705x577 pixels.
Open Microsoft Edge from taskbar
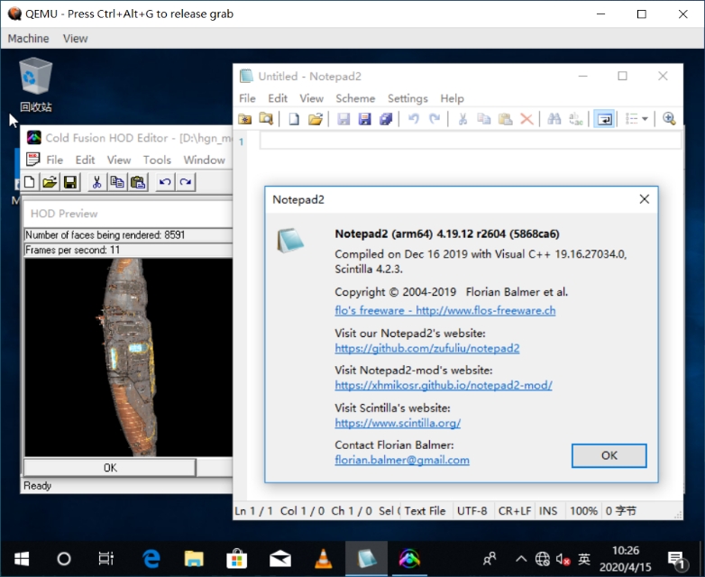151,559
